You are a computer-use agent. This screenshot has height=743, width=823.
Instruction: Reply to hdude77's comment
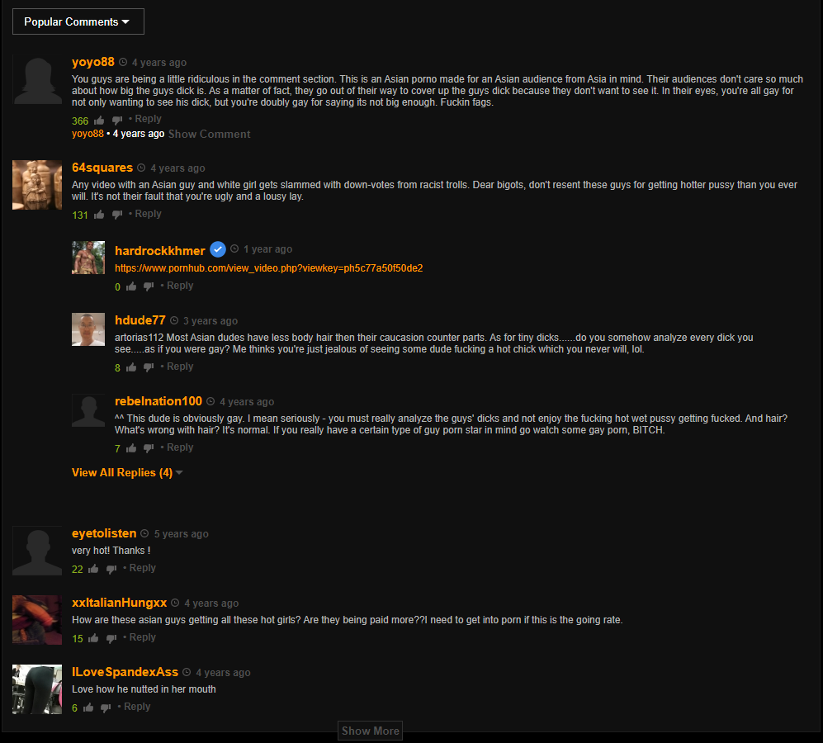(x=180, y=367)
